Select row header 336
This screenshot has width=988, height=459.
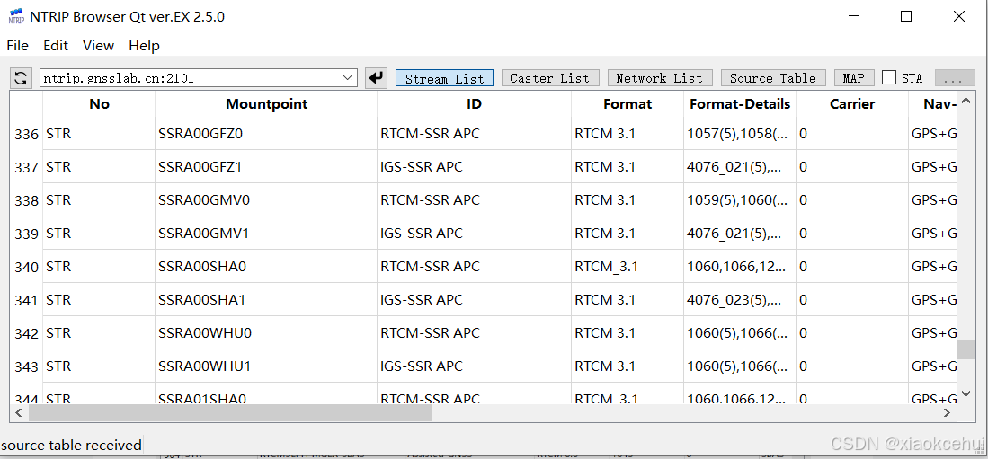point(26,134)
